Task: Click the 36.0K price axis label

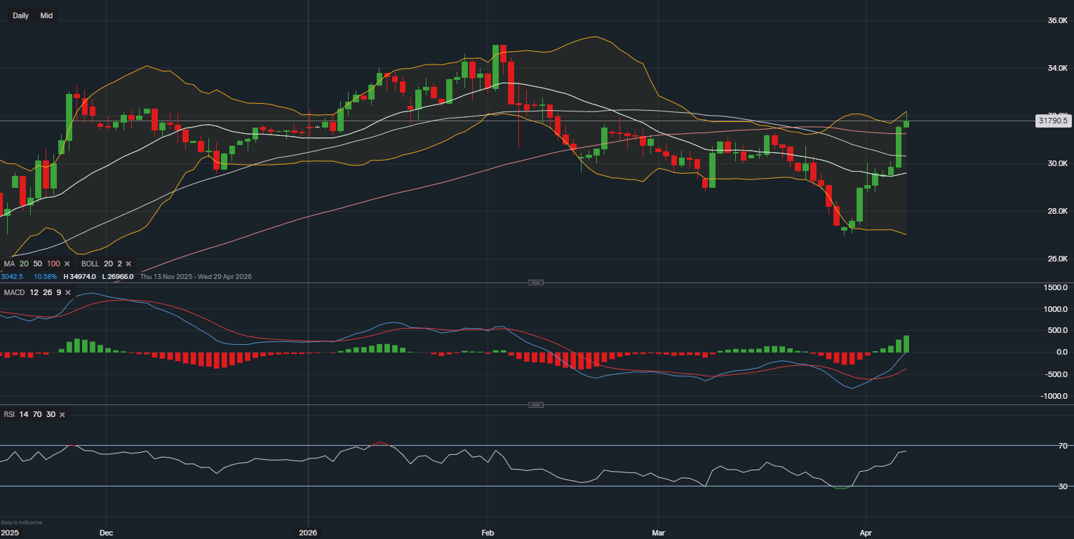Action: point(1057,21)
